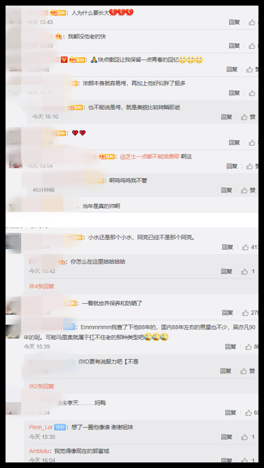Reply to the 快点撤回 comment
The width and height of the screenshot is (264, 468).
(232, 70)
